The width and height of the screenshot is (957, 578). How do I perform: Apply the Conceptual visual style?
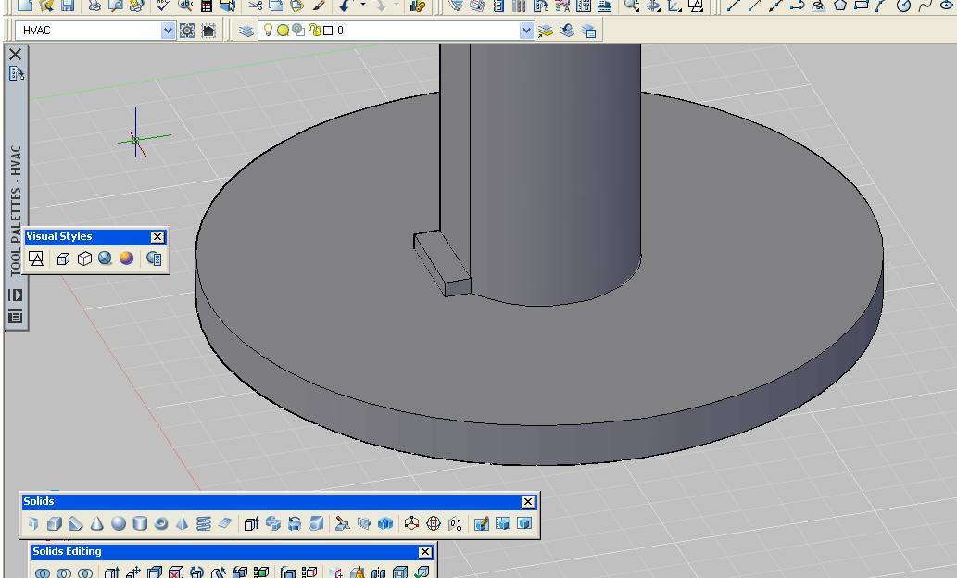(126, 259)
